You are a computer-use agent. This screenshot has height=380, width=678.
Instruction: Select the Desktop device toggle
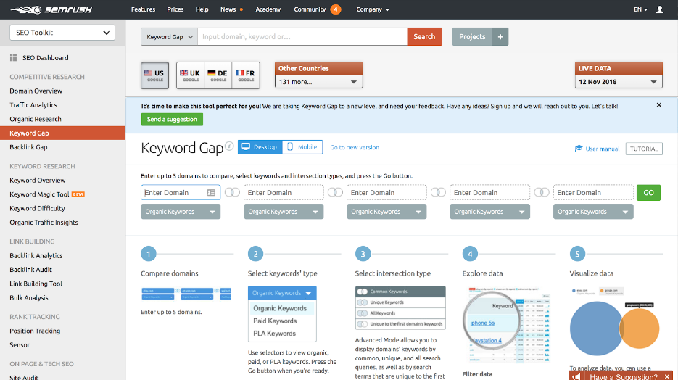click(260, 147)
